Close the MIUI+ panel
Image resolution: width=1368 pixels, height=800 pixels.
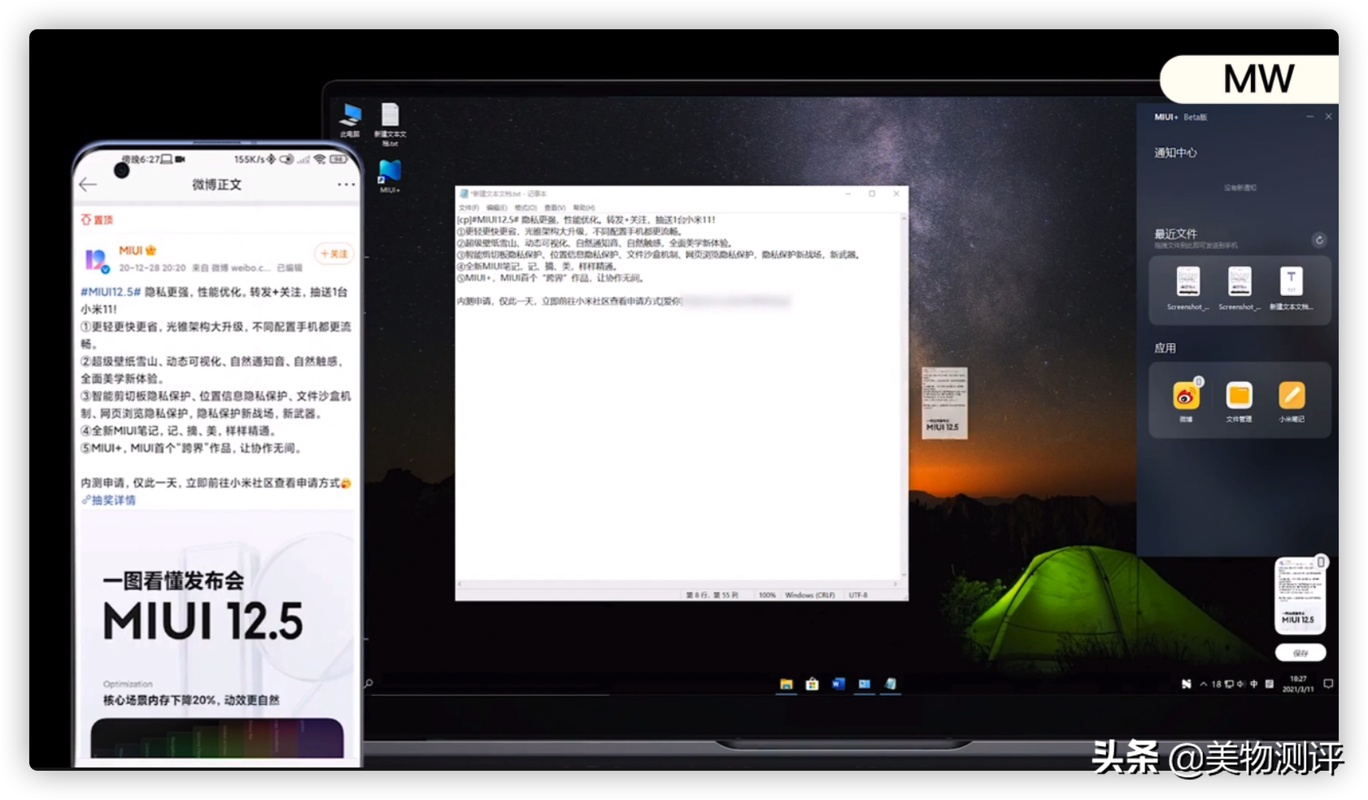pos(1328,117)
